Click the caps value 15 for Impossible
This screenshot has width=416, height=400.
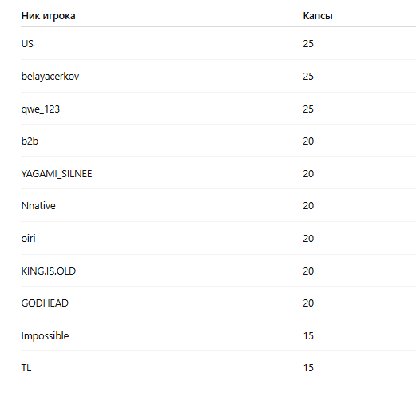pyautogui.click(x=308, y=336)
